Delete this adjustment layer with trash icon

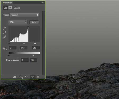[x=38, y=77]
